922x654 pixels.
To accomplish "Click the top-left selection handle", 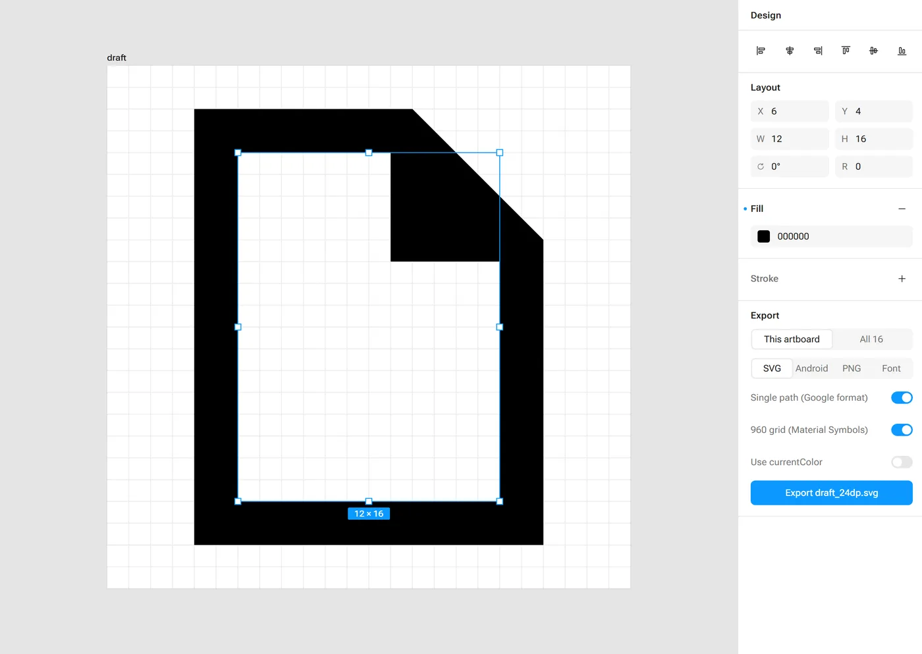I will (238, 153).
